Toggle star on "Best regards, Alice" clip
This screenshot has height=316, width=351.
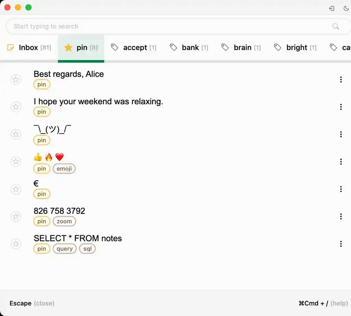[16, 80]
